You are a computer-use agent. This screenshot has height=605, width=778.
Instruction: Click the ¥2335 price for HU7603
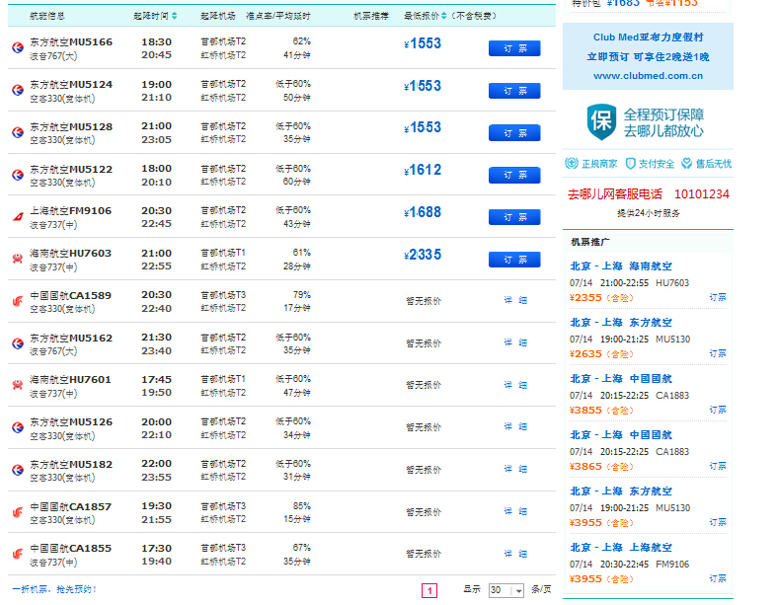point(423,255)
